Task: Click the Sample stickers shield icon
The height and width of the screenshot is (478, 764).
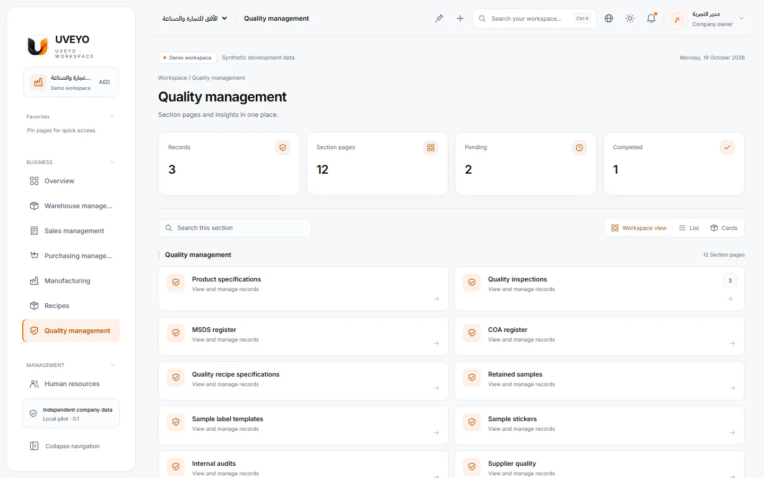Action: point(472,422)
